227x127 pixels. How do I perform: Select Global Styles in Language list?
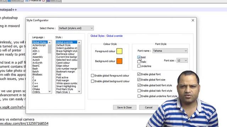pyautogui.click(x=40, y=42)
